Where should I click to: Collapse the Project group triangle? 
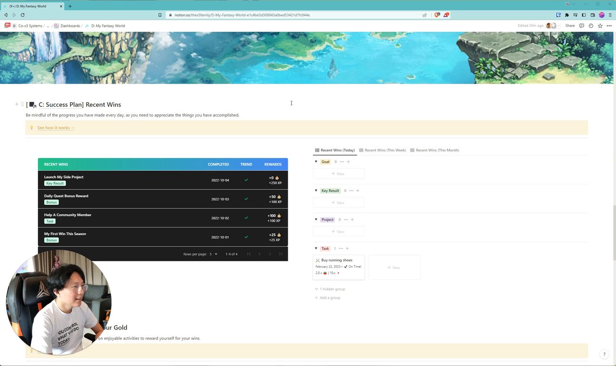316,220
